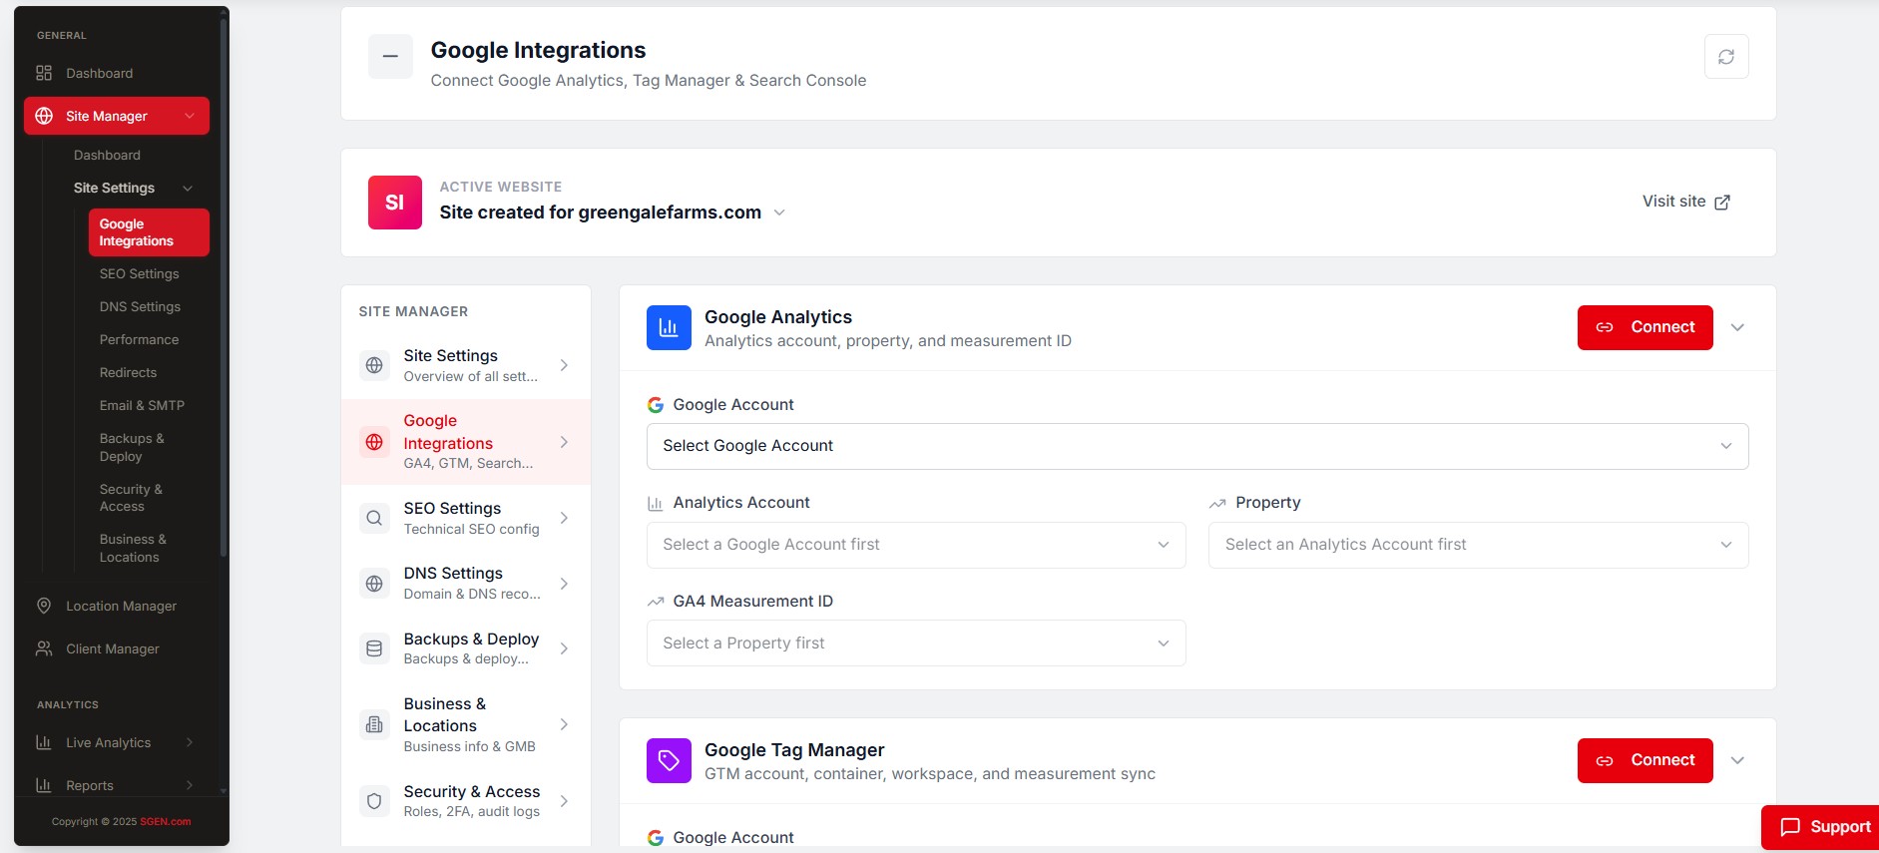The width and height of the screenshot is (1879, 853).
Task: Click the Support chat bubble icon
Action: 1791,827
